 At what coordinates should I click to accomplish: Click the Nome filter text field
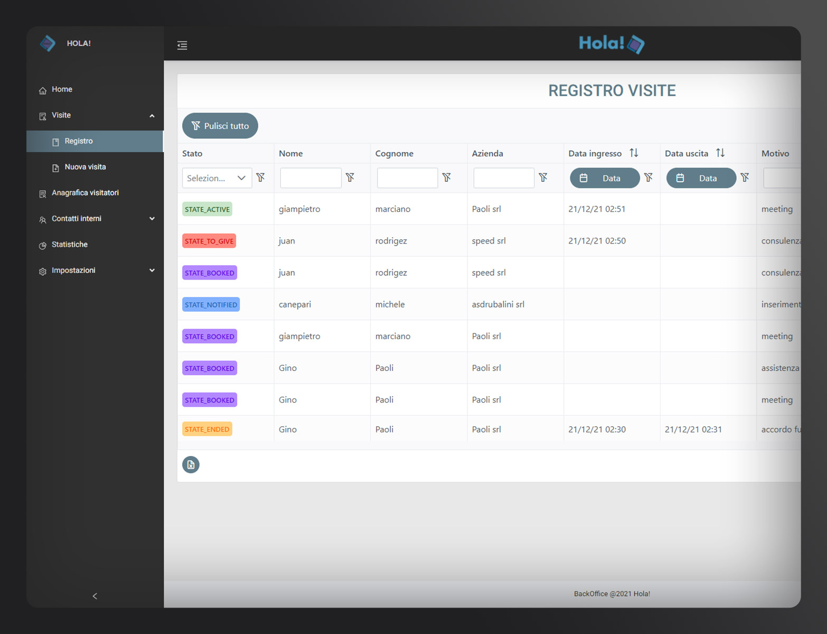[x=311, y=178]
